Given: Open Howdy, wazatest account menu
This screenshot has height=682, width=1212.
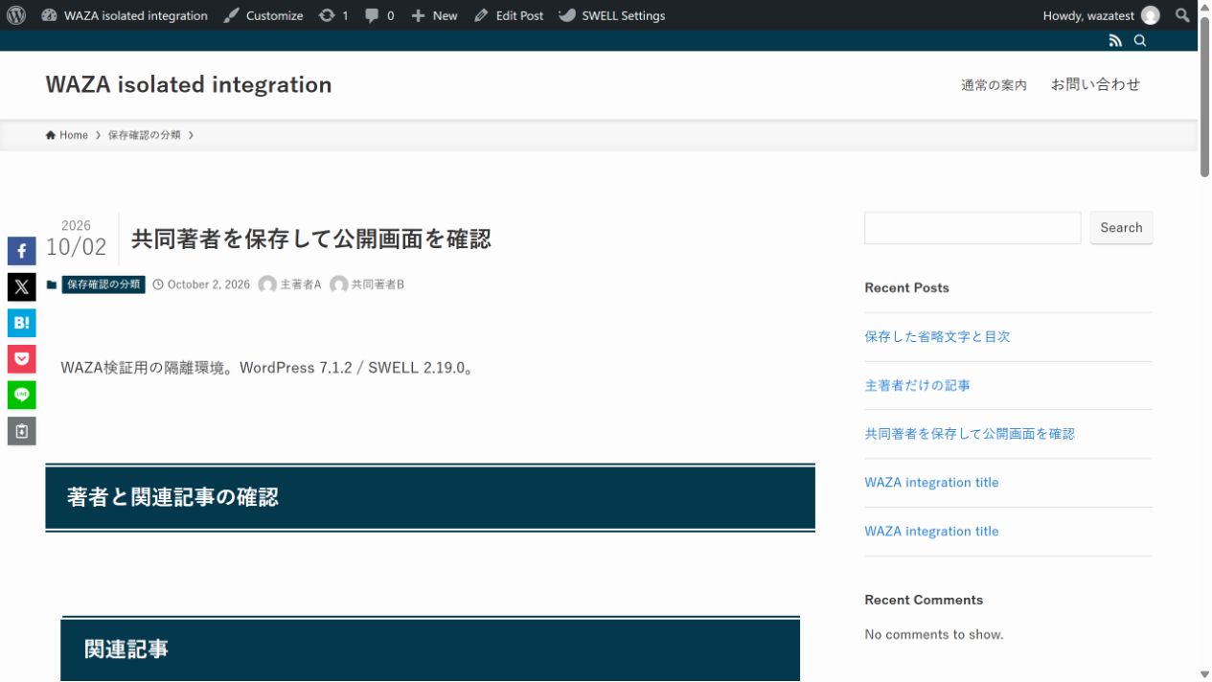Looking at the screenshot, I should (1101, 15).
